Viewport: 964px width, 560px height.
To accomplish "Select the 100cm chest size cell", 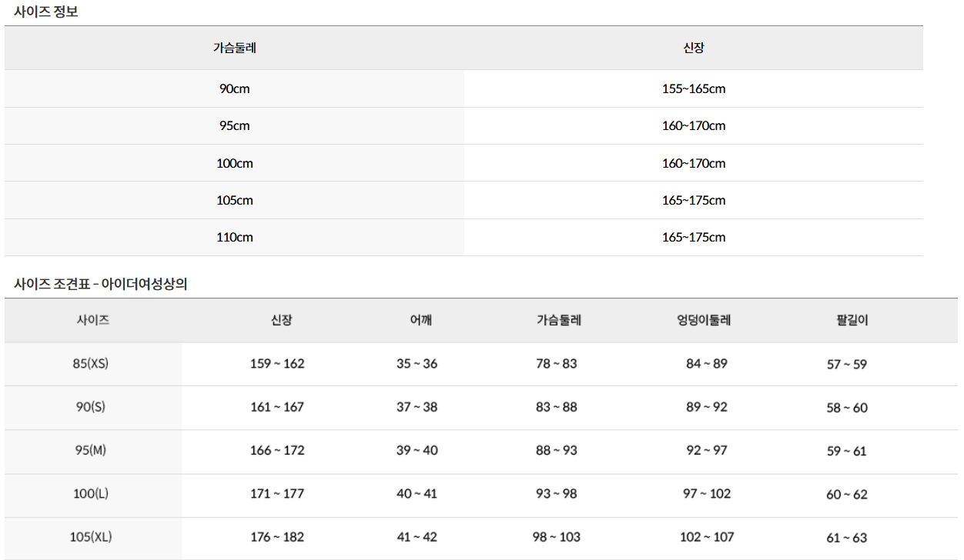I will 234,163.
